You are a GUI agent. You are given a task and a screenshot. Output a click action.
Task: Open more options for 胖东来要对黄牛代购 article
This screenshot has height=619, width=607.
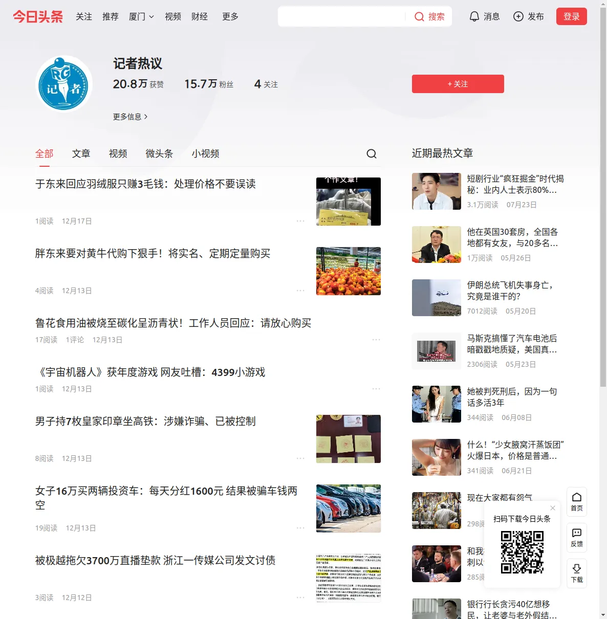tap(300, 291)
